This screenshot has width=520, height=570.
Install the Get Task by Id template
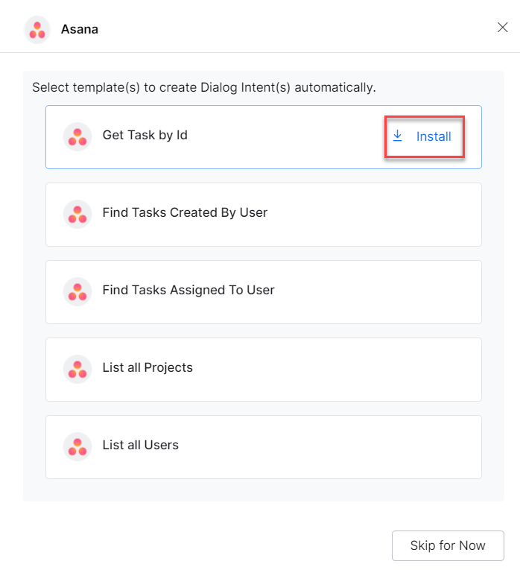433,136
